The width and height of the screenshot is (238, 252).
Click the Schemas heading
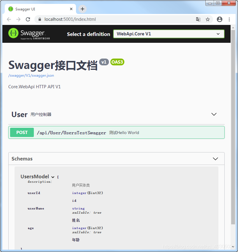click(x=22, y=159)
